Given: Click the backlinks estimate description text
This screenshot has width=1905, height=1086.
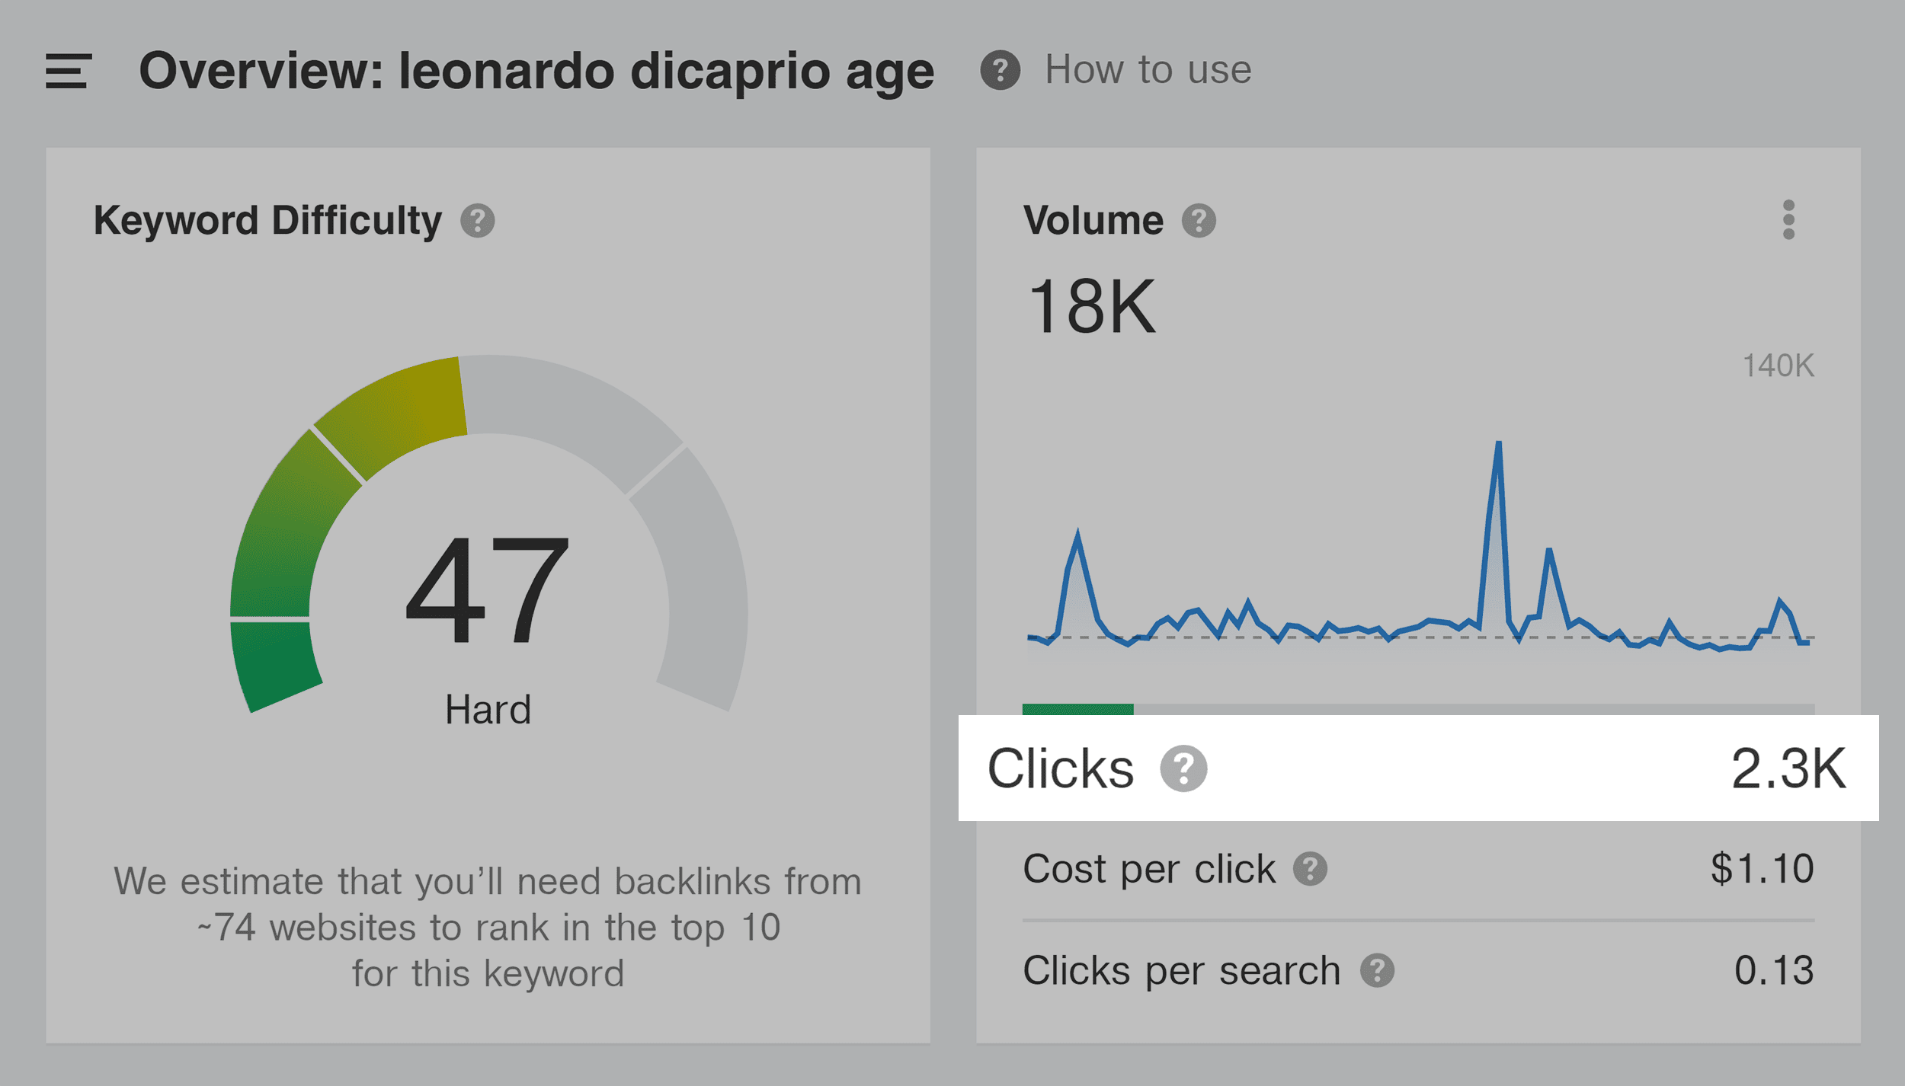Looking at the screenshot, I should pyautogui.click(x=488, y=927).
